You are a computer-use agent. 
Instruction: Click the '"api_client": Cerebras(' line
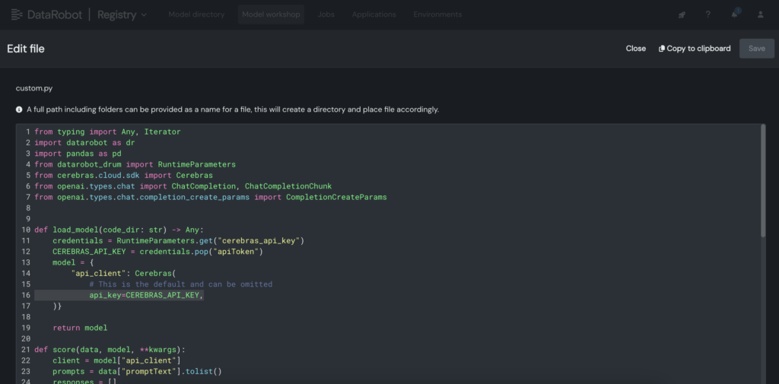tap(124, 274)
